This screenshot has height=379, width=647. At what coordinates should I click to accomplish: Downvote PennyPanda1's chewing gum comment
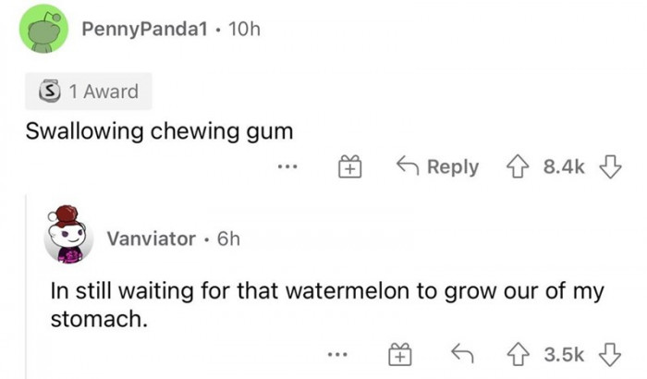(609, 167)
